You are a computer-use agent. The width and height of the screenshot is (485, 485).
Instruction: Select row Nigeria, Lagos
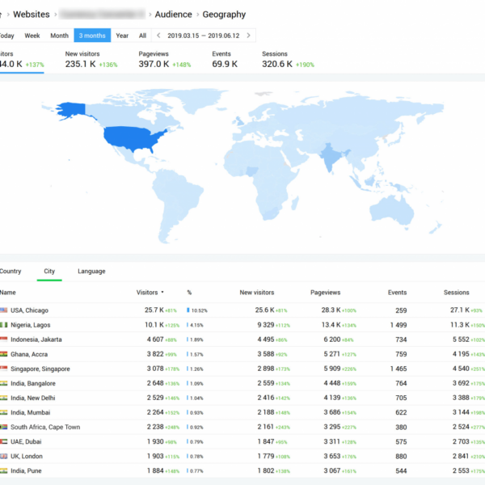242,325
